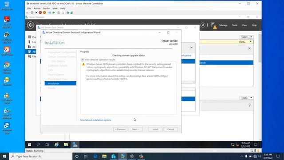Open the host Windows Start button
Viewport: 284px width, 160px height.
4,156
